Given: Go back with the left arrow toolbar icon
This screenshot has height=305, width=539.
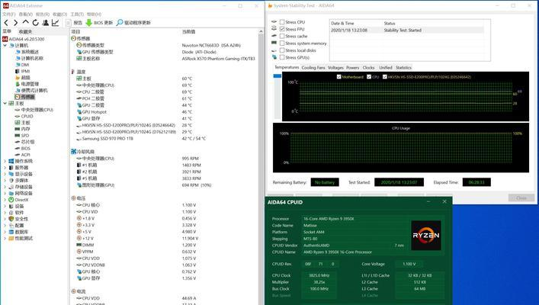Looking at the screenshot, I should tap(6, 23).
